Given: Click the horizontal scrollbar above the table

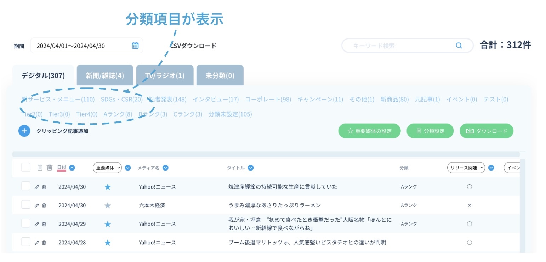Looking at the screenshot, I should [266, 154].
